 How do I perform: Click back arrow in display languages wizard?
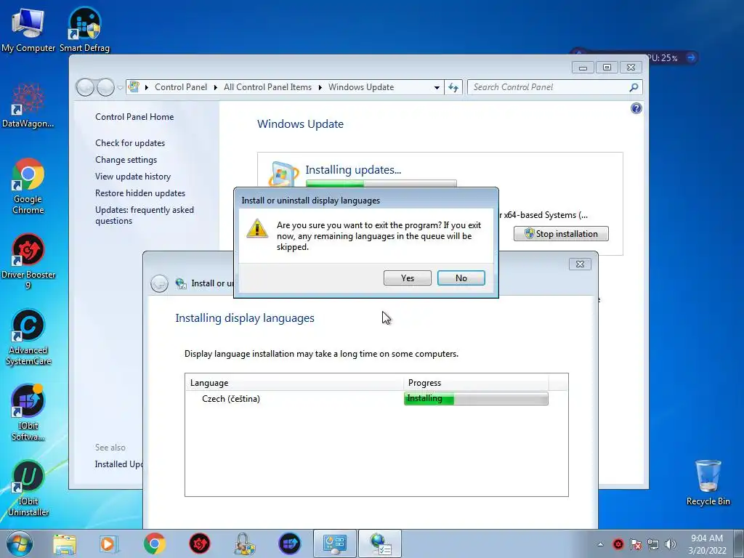(159, 283)
